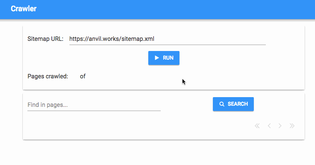Click the blank total count after 'of'
The image size is (315, 165).
(92, 76)
